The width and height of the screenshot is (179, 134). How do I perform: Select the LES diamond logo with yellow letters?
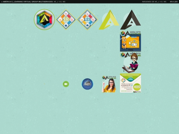pos(66,20)
